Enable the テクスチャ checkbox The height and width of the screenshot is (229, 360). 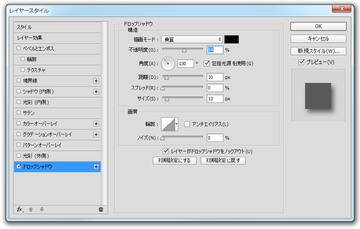(22, 70)
